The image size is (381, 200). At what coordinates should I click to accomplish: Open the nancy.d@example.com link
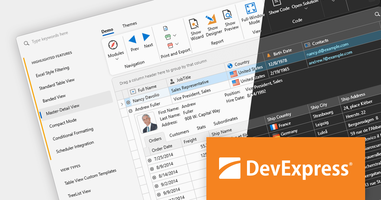click(328, 49)
